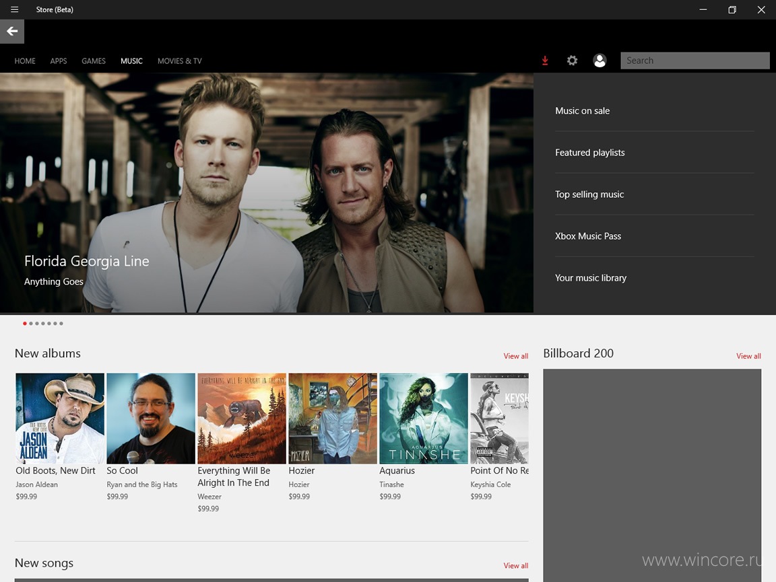
Task: Click the 'Old Boots, New Dirt' title
Action: pyautogui.click(x=55, y=471)
